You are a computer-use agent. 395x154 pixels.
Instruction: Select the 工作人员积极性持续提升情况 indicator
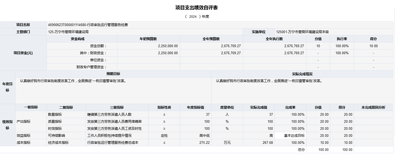point(117,135)
